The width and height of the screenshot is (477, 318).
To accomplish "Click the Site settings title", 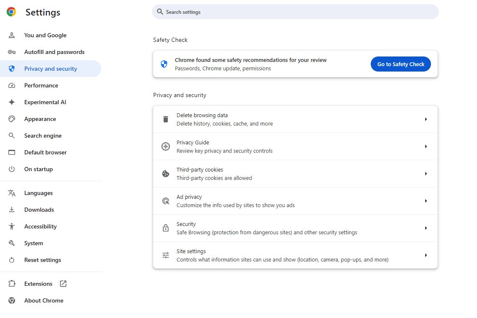I will click(x=191, y=251).
